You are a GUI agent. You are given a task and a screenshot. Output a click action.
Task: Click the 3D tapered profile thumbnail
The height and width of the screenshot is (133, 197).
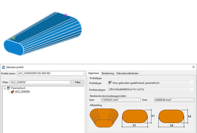[x=104, y=118]
